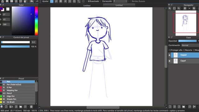Create a new layer in the Capa panel

coord(170,107)
